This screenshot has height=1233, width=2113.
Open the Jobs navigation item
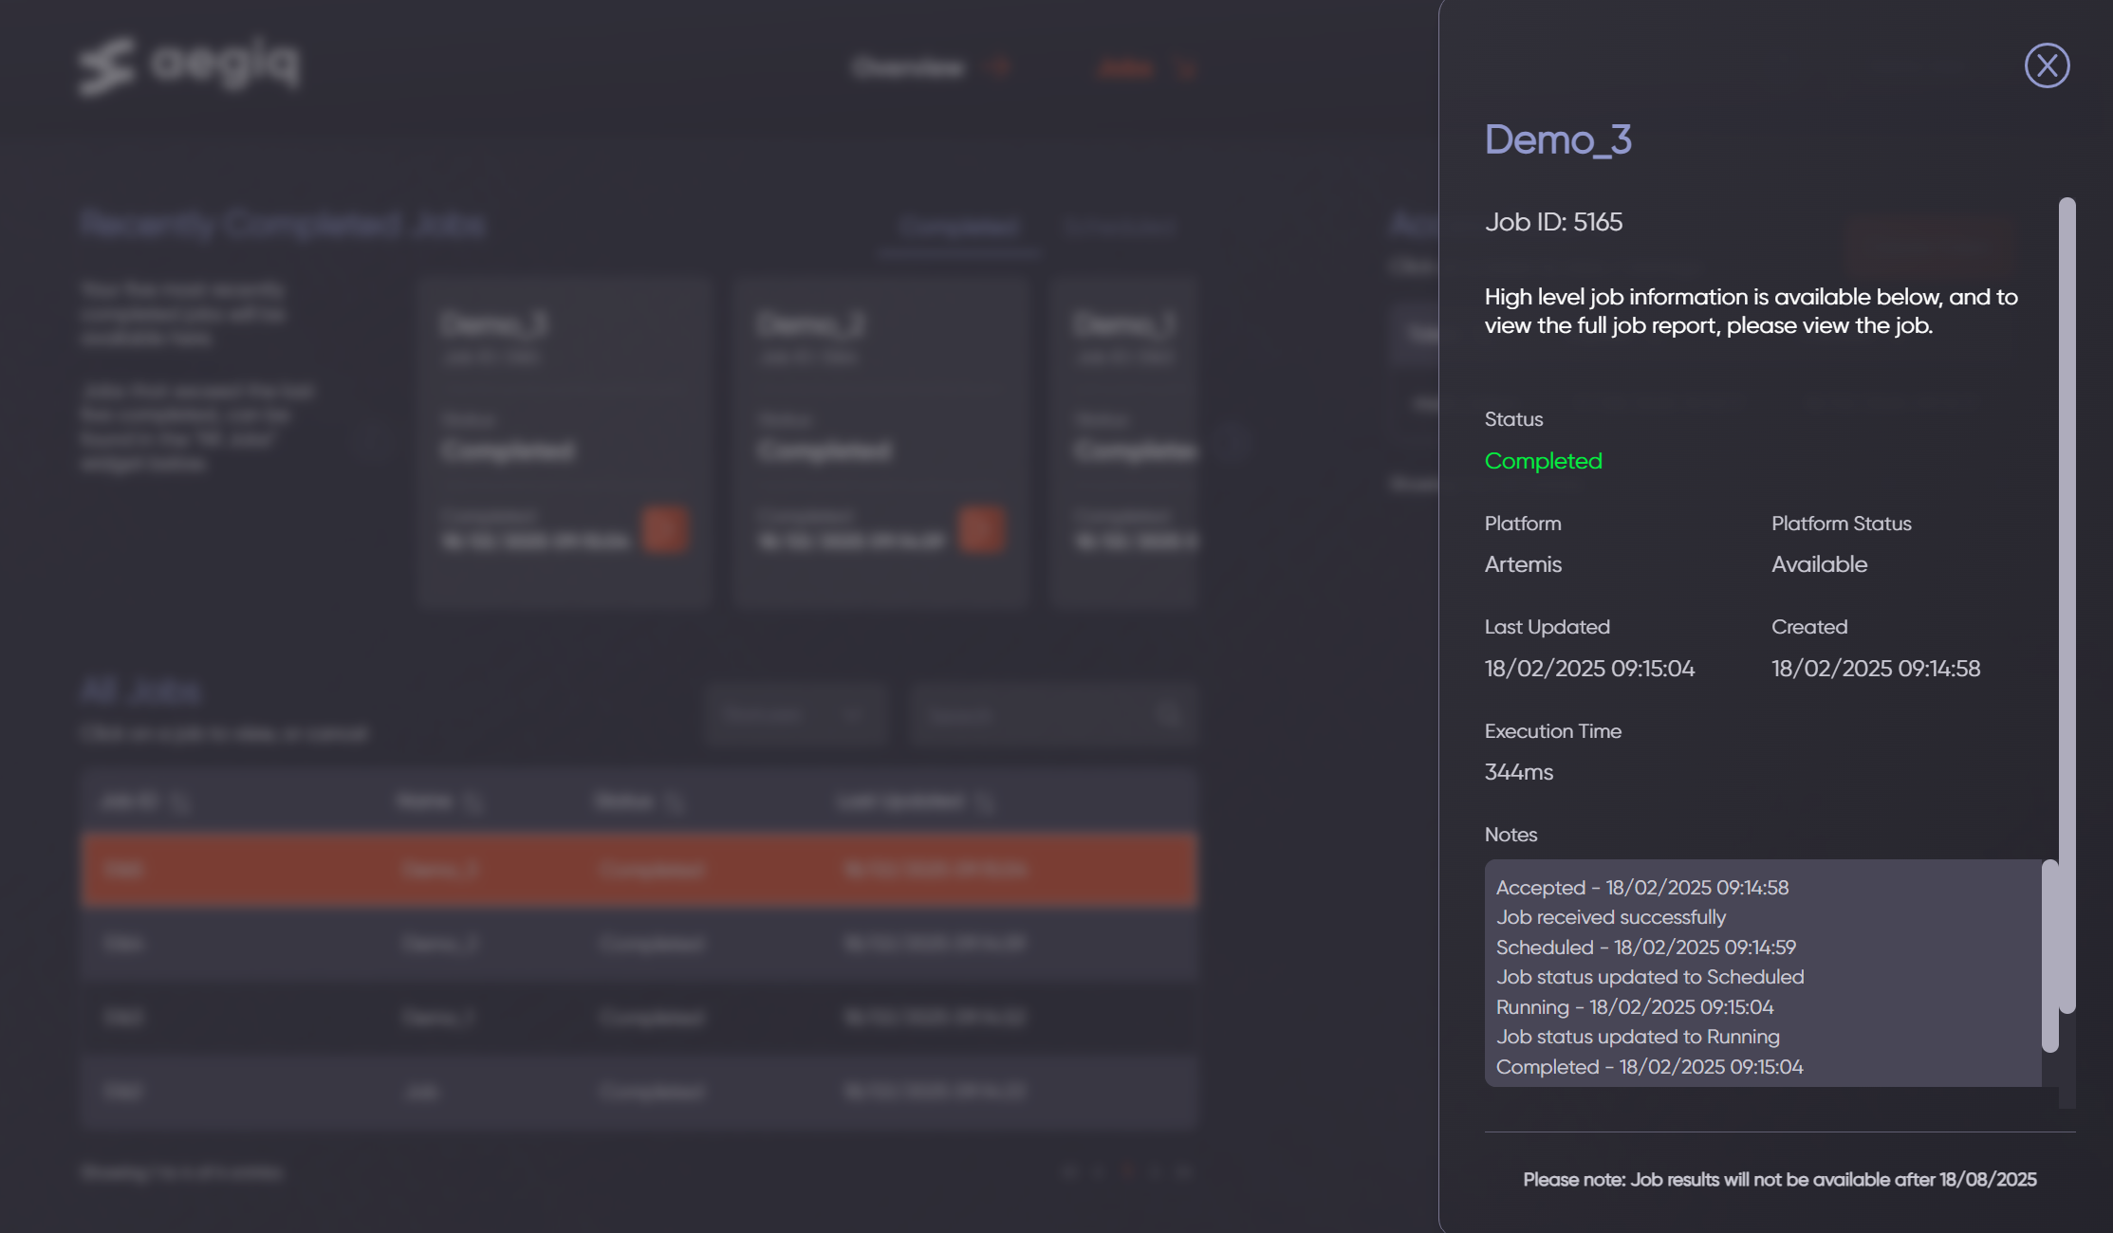pos(1126,68)
